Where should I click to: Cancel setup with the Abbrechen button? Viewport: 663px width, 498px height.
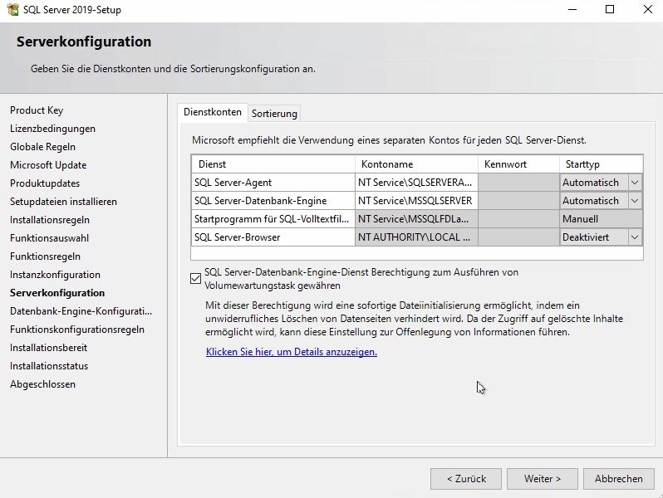click(x=619, y=479)
